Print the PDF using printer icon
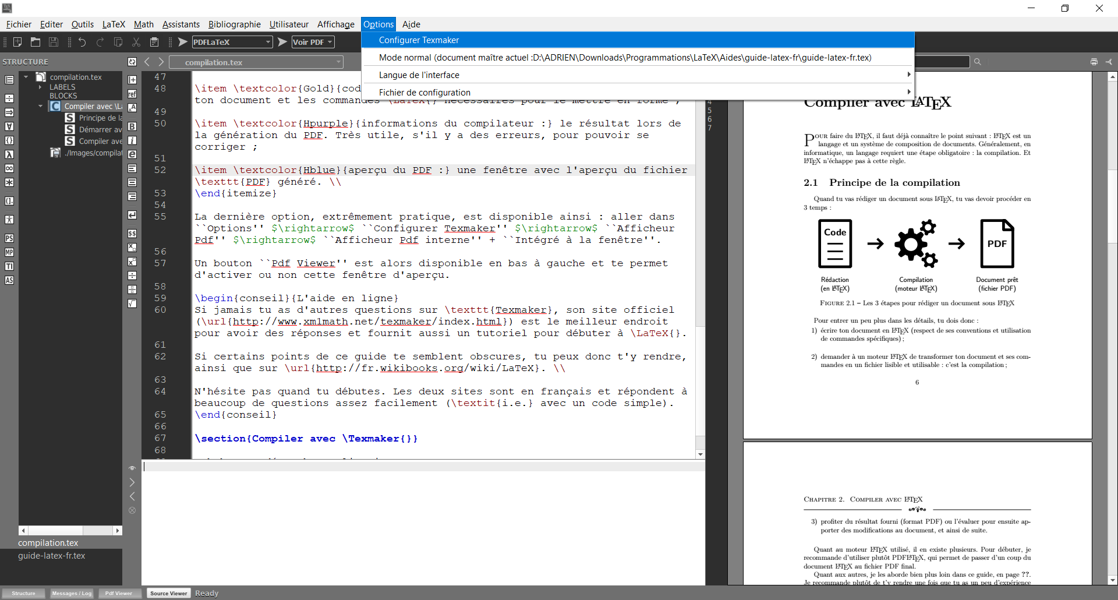This screenshot has width=1118, height=600. 1094,62
